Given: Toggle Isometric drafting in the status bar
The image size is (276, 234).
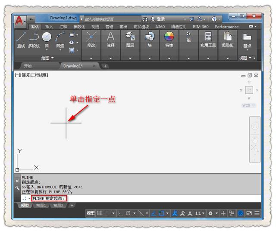Looking at the screenshot, I should pyautogui.click(x=141, y=213).
